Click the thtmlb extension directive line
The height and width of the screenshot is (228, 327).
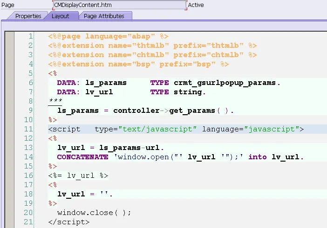tap(152, 46)
